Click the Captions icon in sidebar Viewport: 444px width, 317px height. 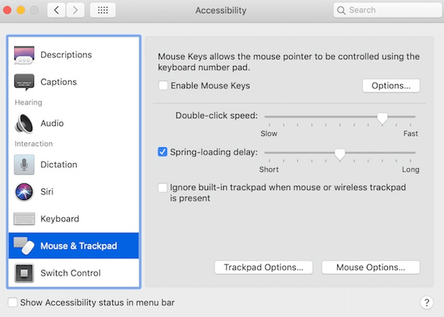point(24,82)
